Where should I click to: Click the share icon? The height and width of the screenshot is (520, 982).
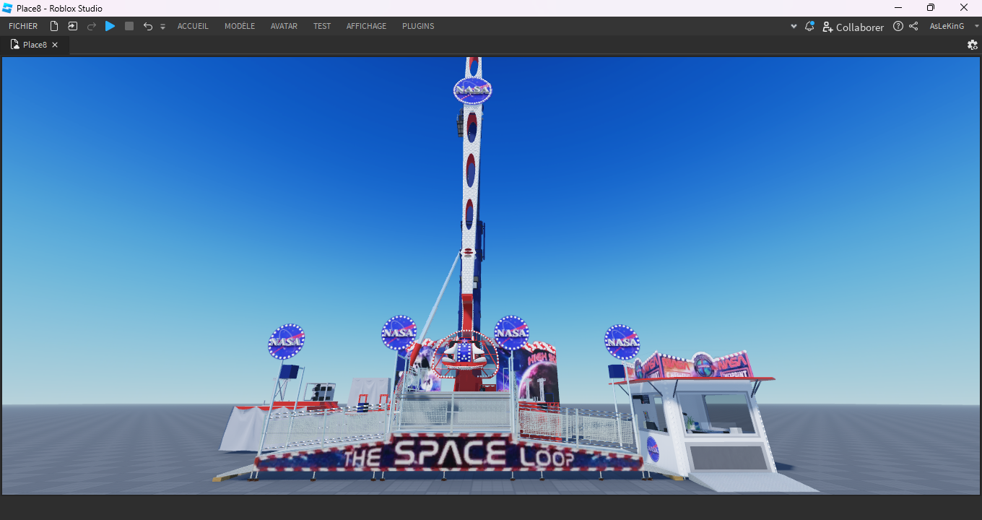click(x=913, y=26)
